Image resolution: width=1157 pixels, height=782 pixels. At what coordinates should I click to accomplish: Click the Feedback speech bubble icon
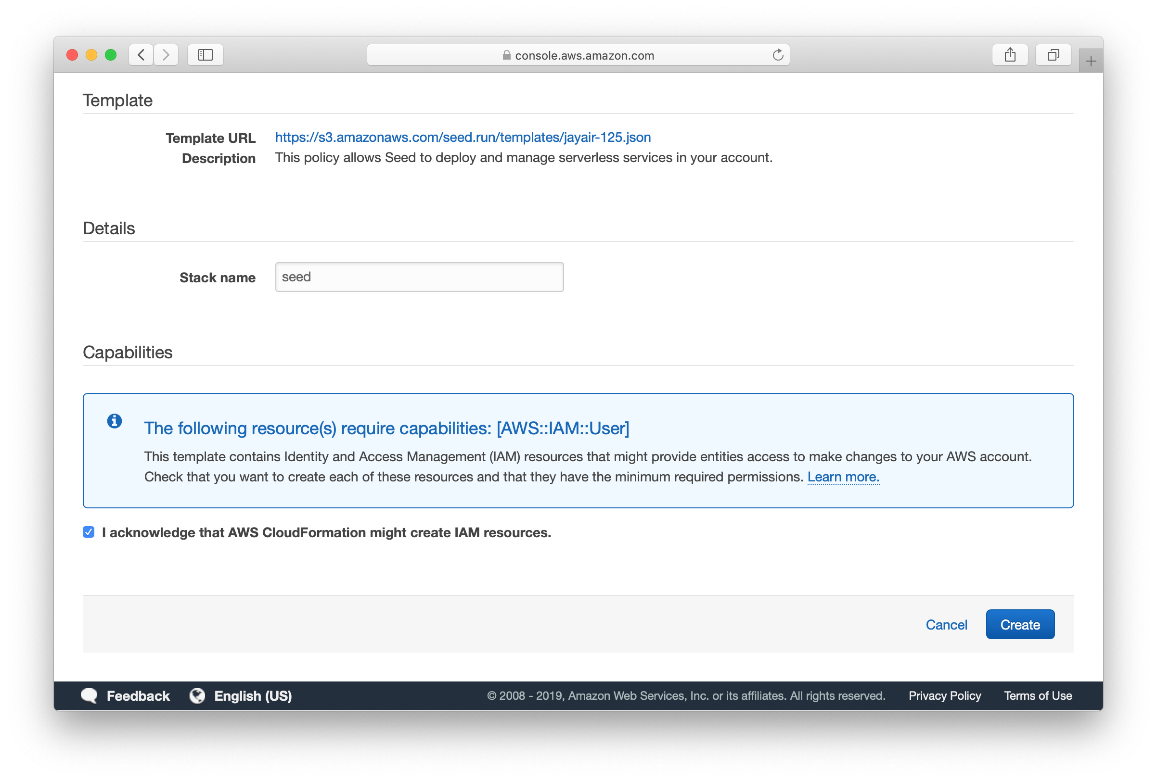90,695
